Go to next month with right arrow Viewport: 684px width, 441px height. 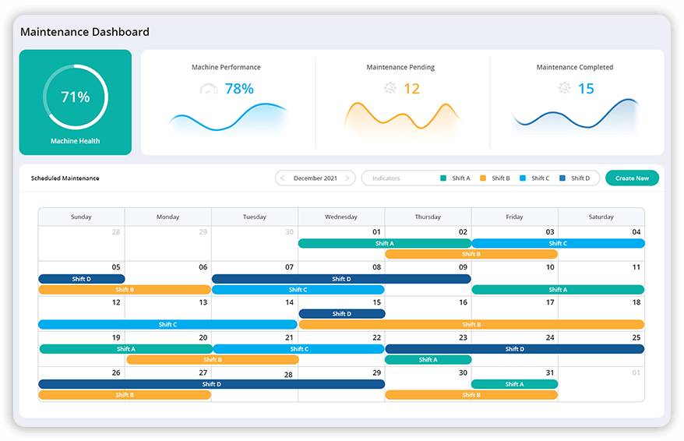[347, 178]
